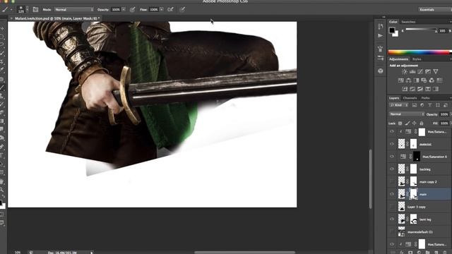Lock all layer attributes

point(422,123)
